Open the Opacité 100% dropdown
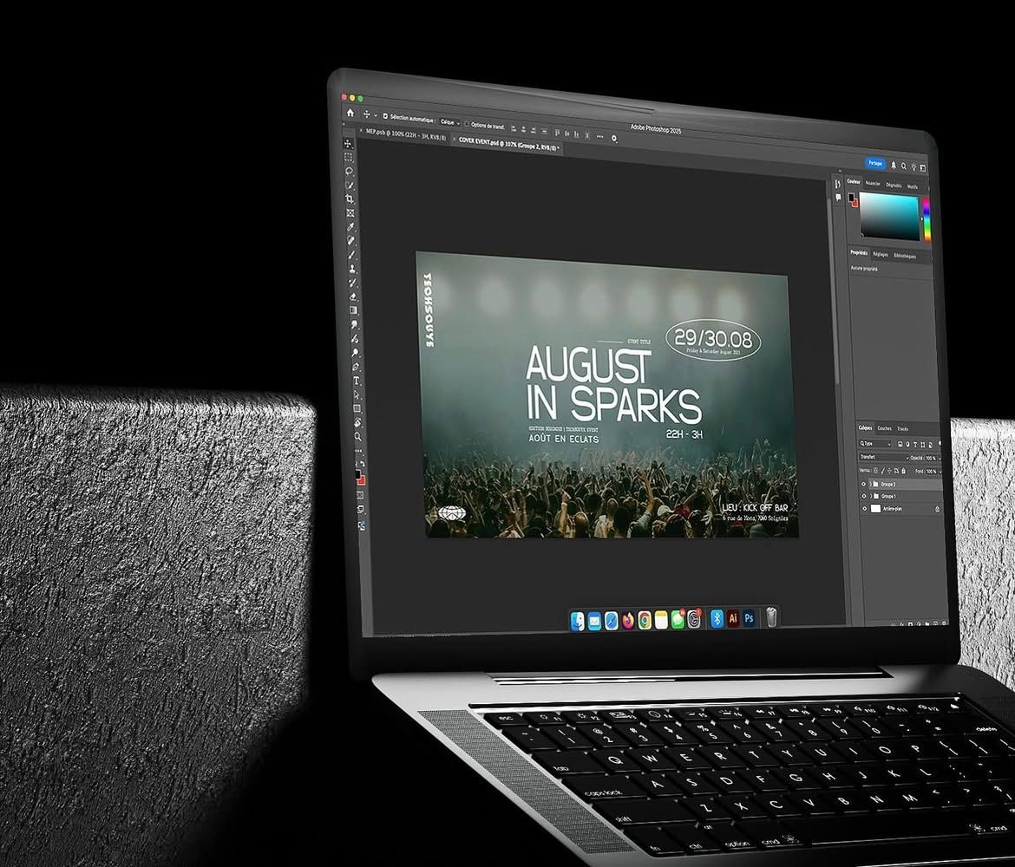The image size is (1015, 867). point(940,459)
